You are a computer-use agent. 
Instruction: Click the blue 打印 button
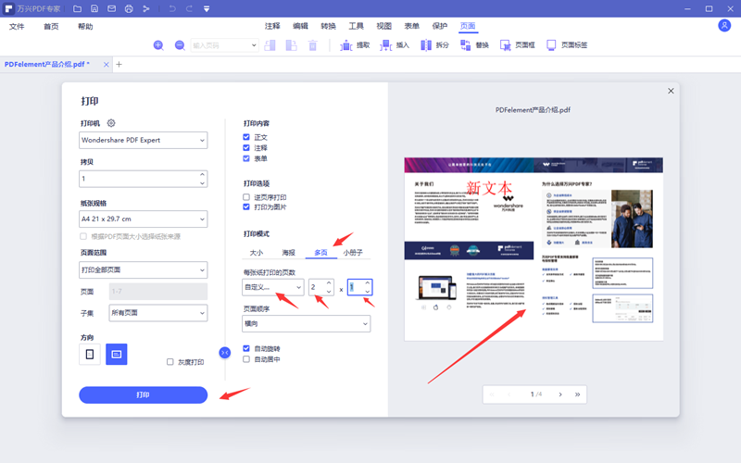[143, 395]
